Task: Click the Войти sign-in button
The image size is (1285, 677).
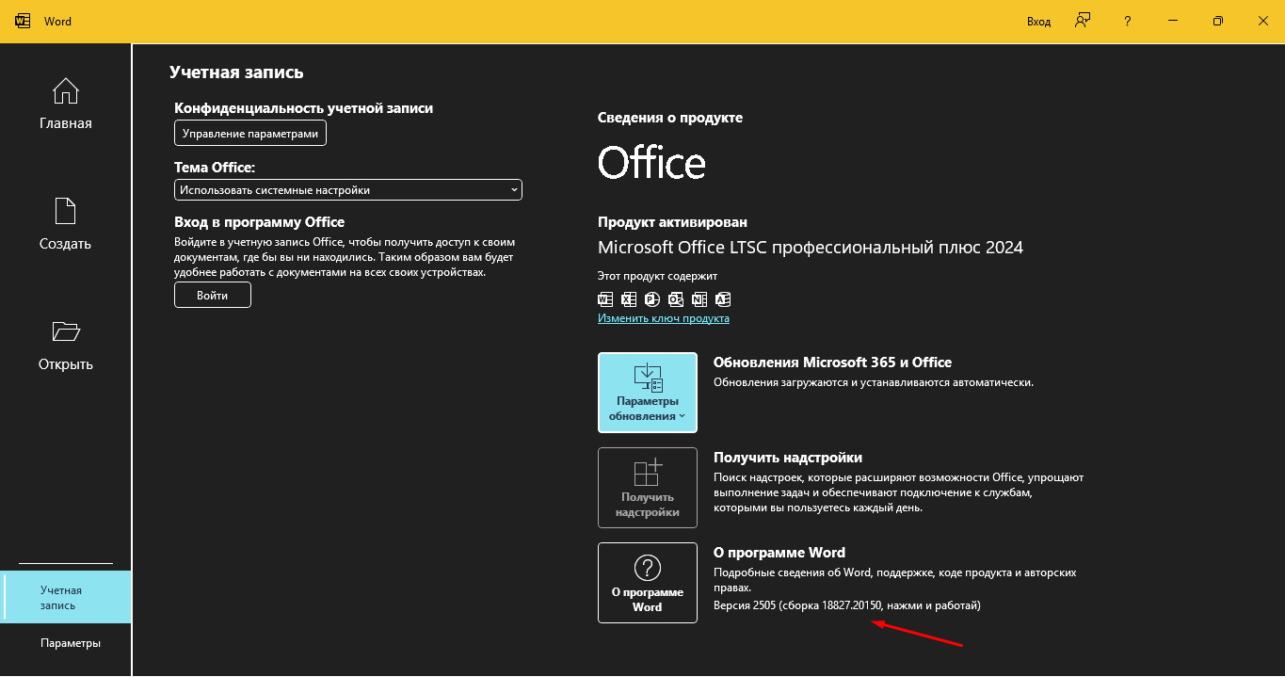Action: click(213, 295)
